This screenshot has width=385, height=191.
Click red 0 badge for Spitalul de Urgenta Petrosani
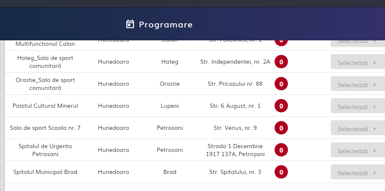tap(281, 150)
